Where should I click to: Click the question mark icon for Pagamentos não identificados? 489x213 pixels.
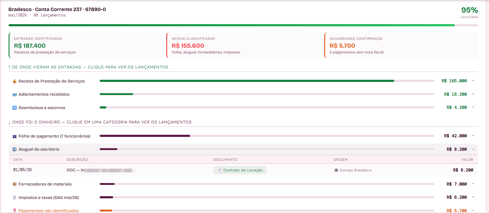point(14,211)
